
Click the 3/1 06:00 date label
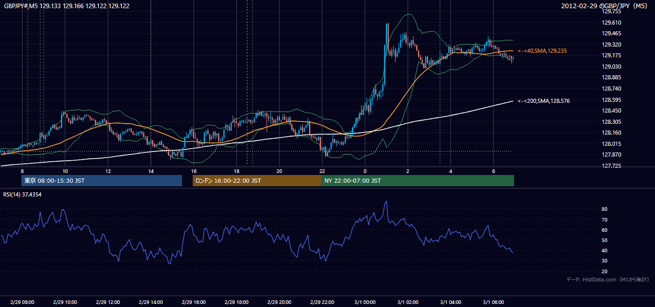[494, 302]
